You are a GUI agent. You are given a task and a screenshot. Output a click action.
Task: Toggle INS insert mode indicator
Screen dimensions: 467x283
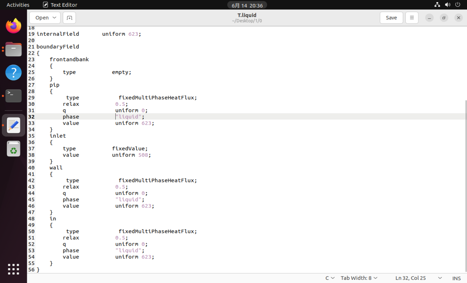coord(456,278)
